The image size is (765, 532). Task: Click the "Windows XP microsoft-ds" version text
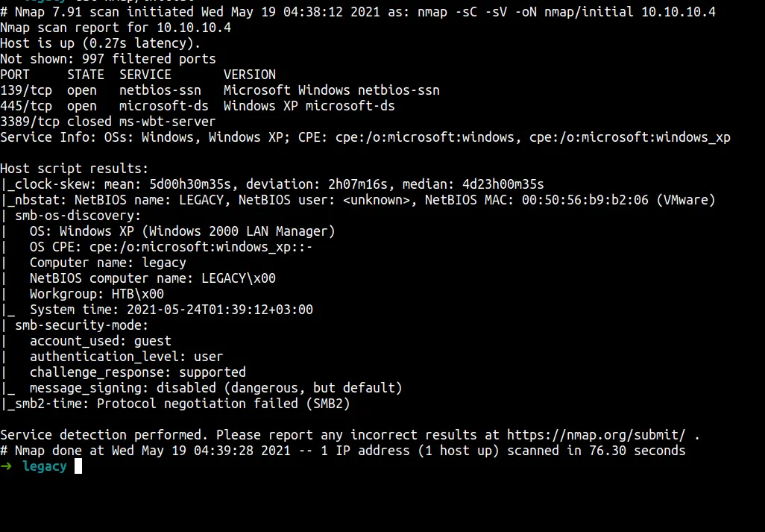pyautogui.click(x=309, y=106)
